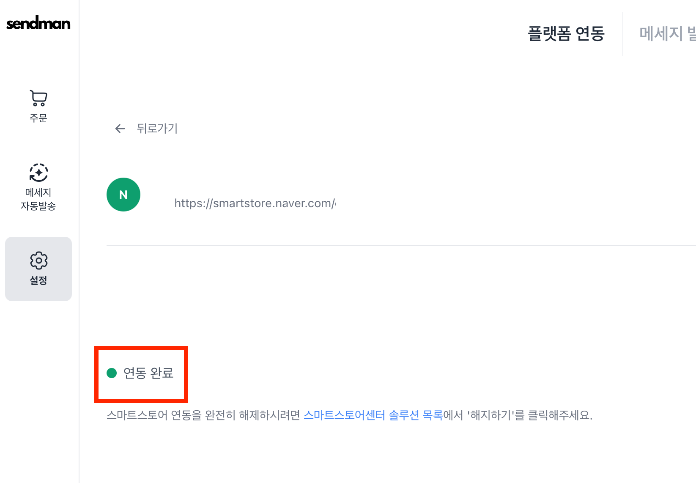Click the settings gear icon

pos(38,261)
